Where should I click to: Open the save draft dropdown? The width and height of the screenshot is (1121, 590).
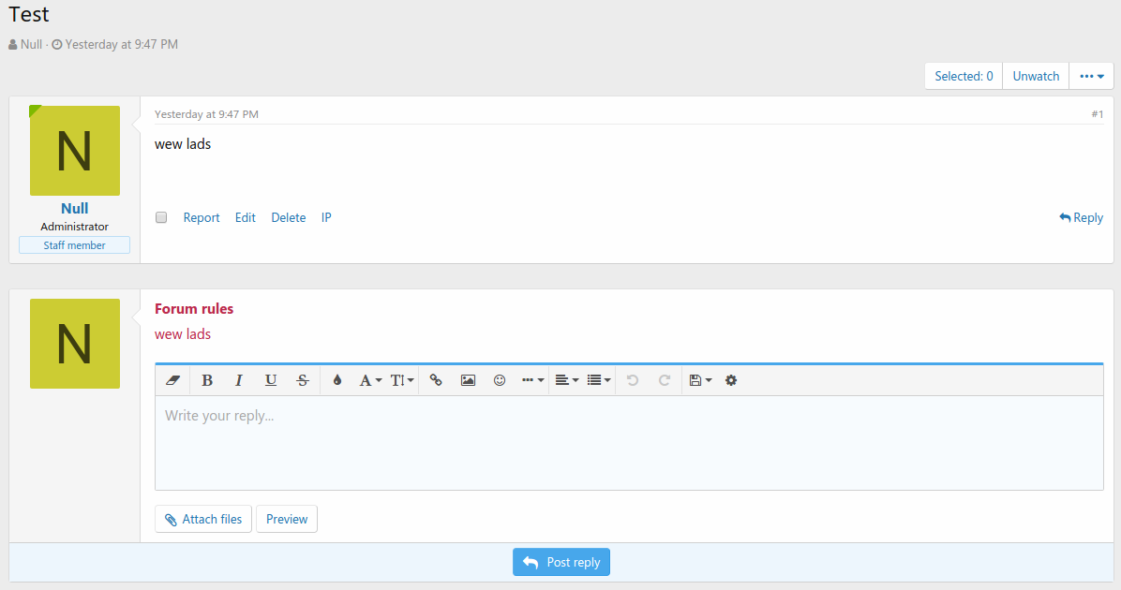point(700,380)
